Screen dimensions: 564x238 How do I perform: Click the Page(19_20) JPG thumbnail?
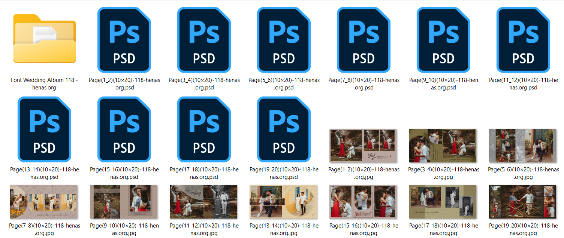click(523, 202)
